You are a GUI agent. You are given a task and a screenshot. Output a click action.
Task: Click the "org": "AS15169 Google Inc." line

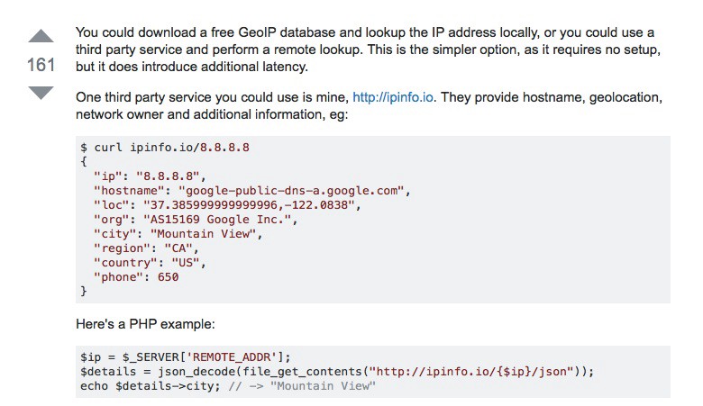tap(196, 220)
